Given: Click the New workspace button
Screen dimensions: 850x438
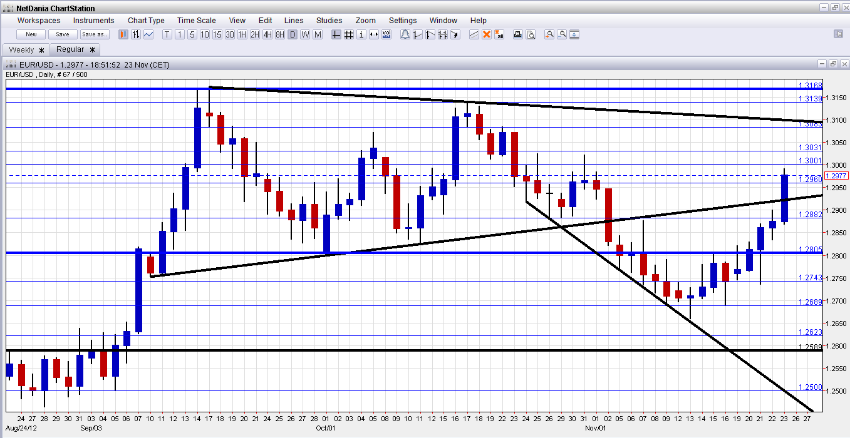Looking at the screenshot, I should (31, 34).
